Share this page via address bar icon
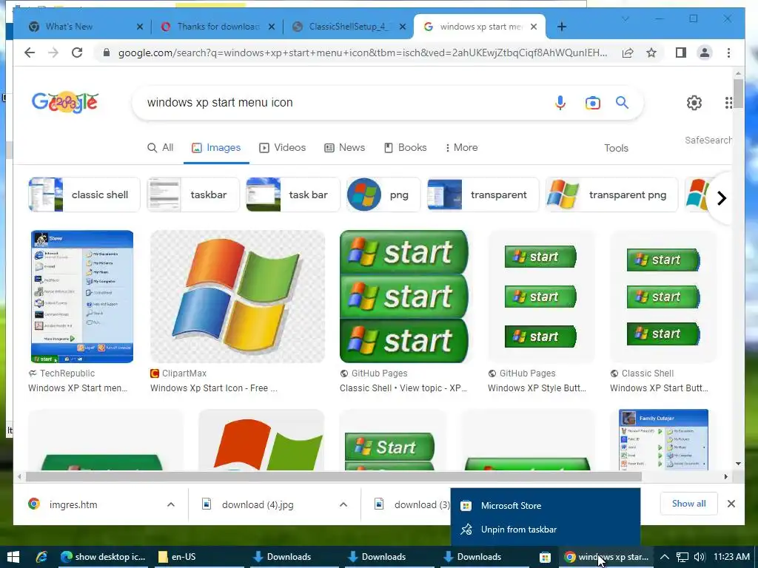The width and height of the screenshot is (758, 568). coord(628,53)
